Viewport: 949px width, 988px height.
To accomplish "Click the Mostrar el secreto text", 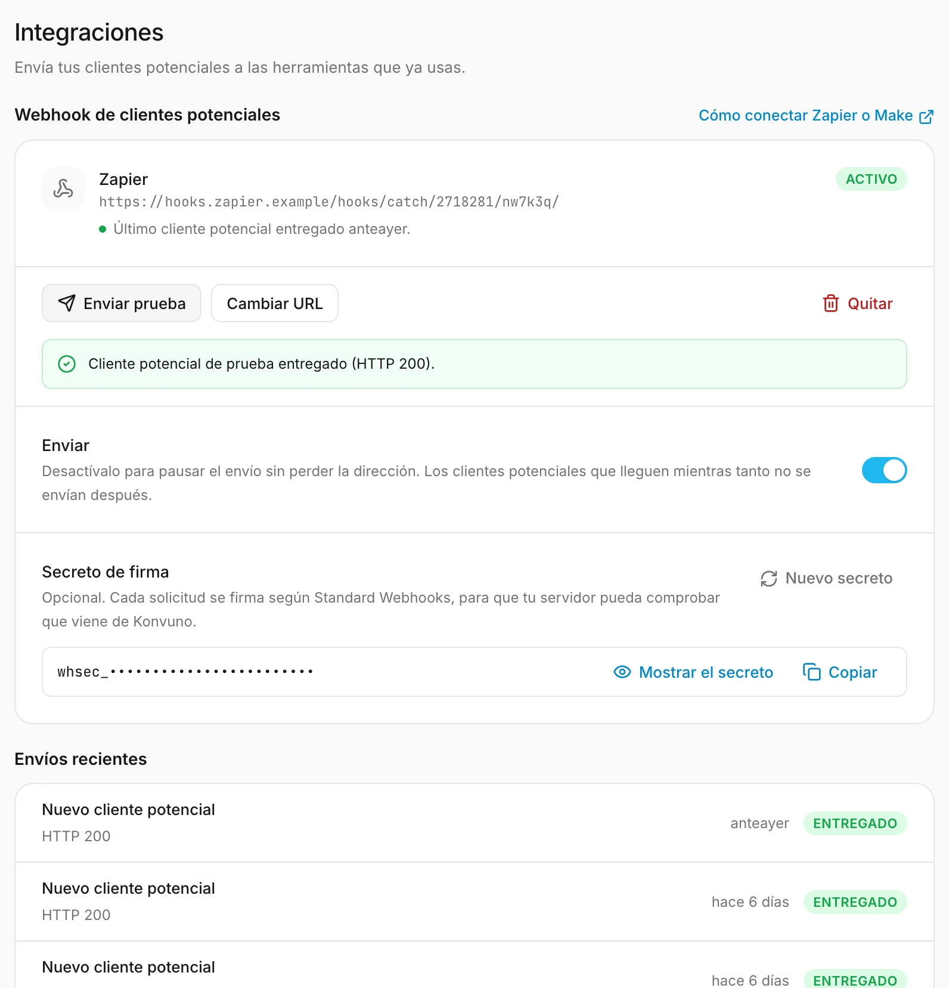I will click(706, 672).
